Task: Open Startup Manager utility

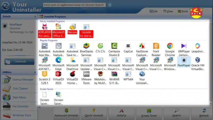Action: tap(19, 79)
